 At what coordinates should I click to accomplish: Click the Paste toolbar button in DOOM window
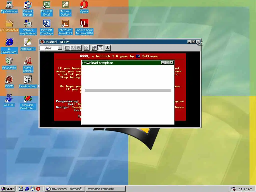point(79,48)
